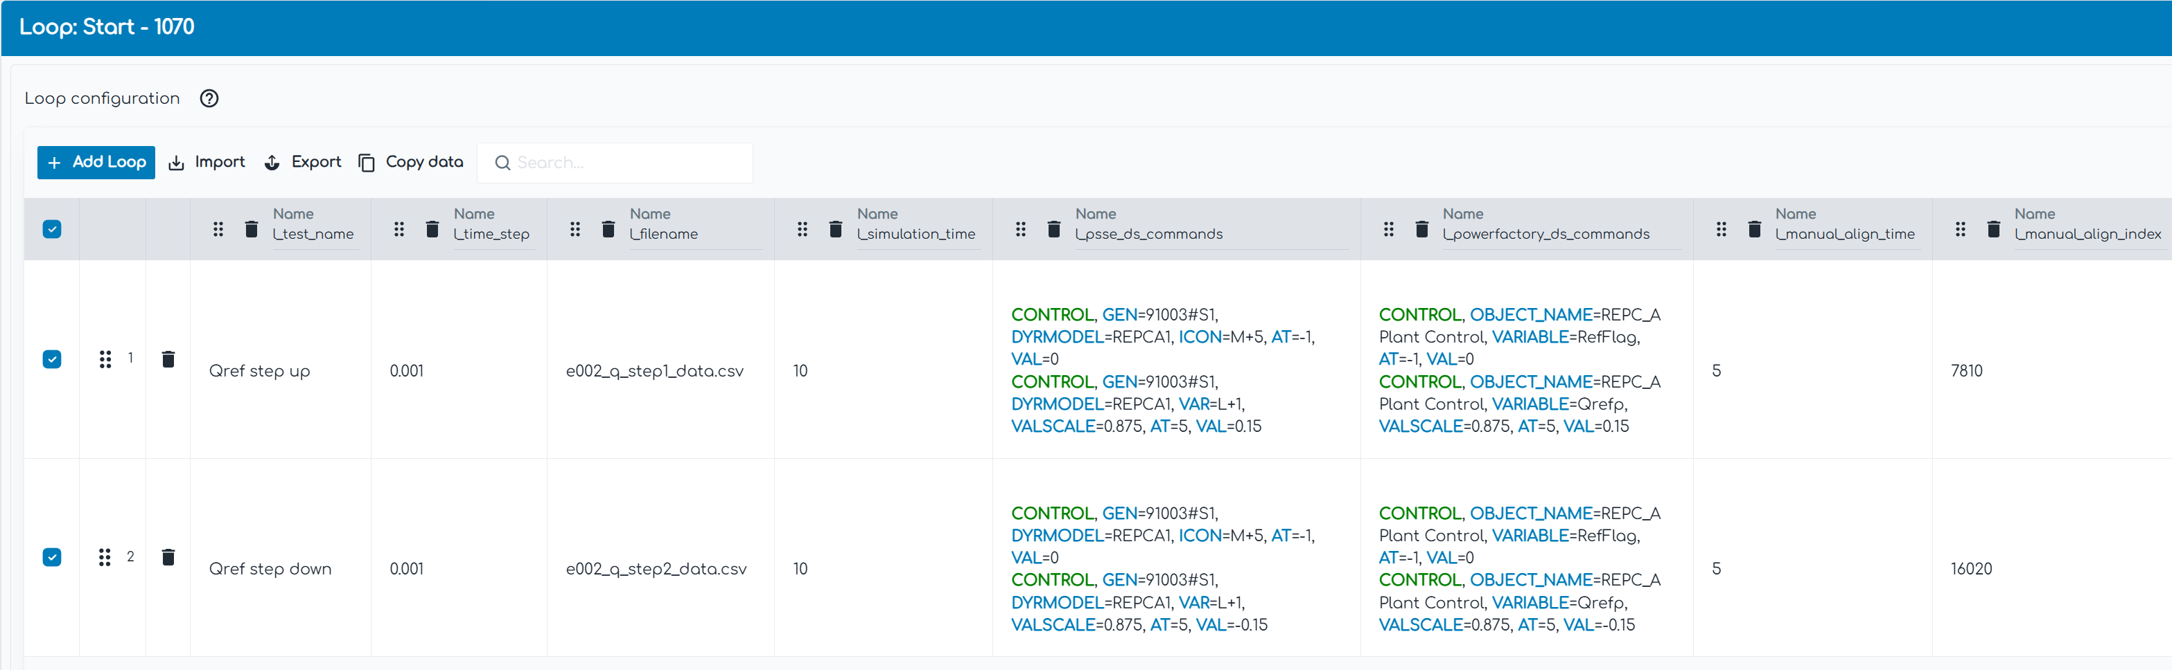Click the Add Loop button
Viewport: 2172px width, 670px height.
96,163
